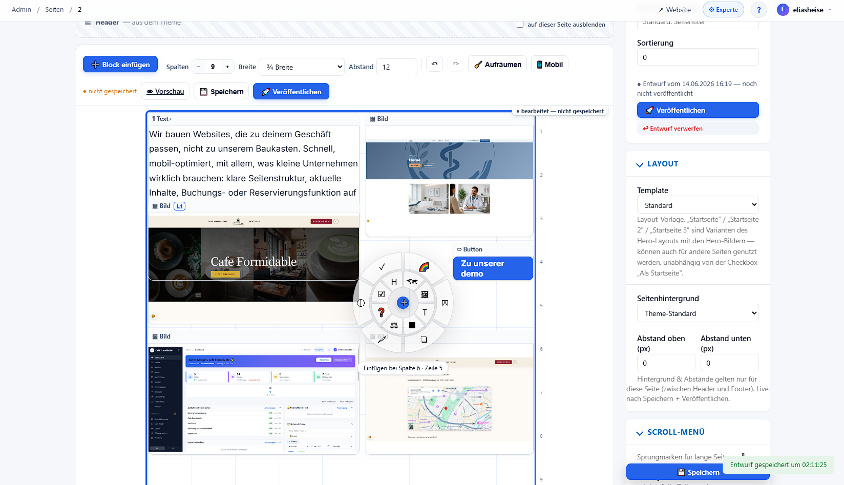Open the help question mark icon
844x485 pixels.
pyautogui.click(x=759, y=10)
